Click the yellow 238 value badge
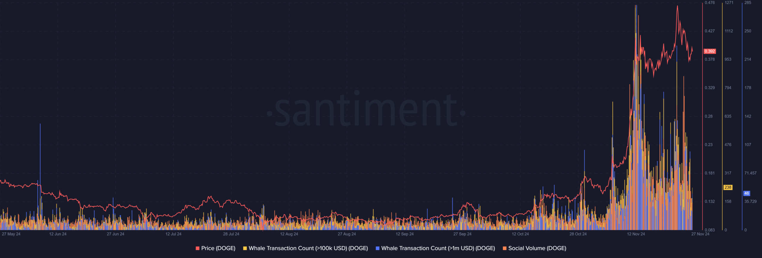This screenshot has width=762, height=258. [728, 187]
